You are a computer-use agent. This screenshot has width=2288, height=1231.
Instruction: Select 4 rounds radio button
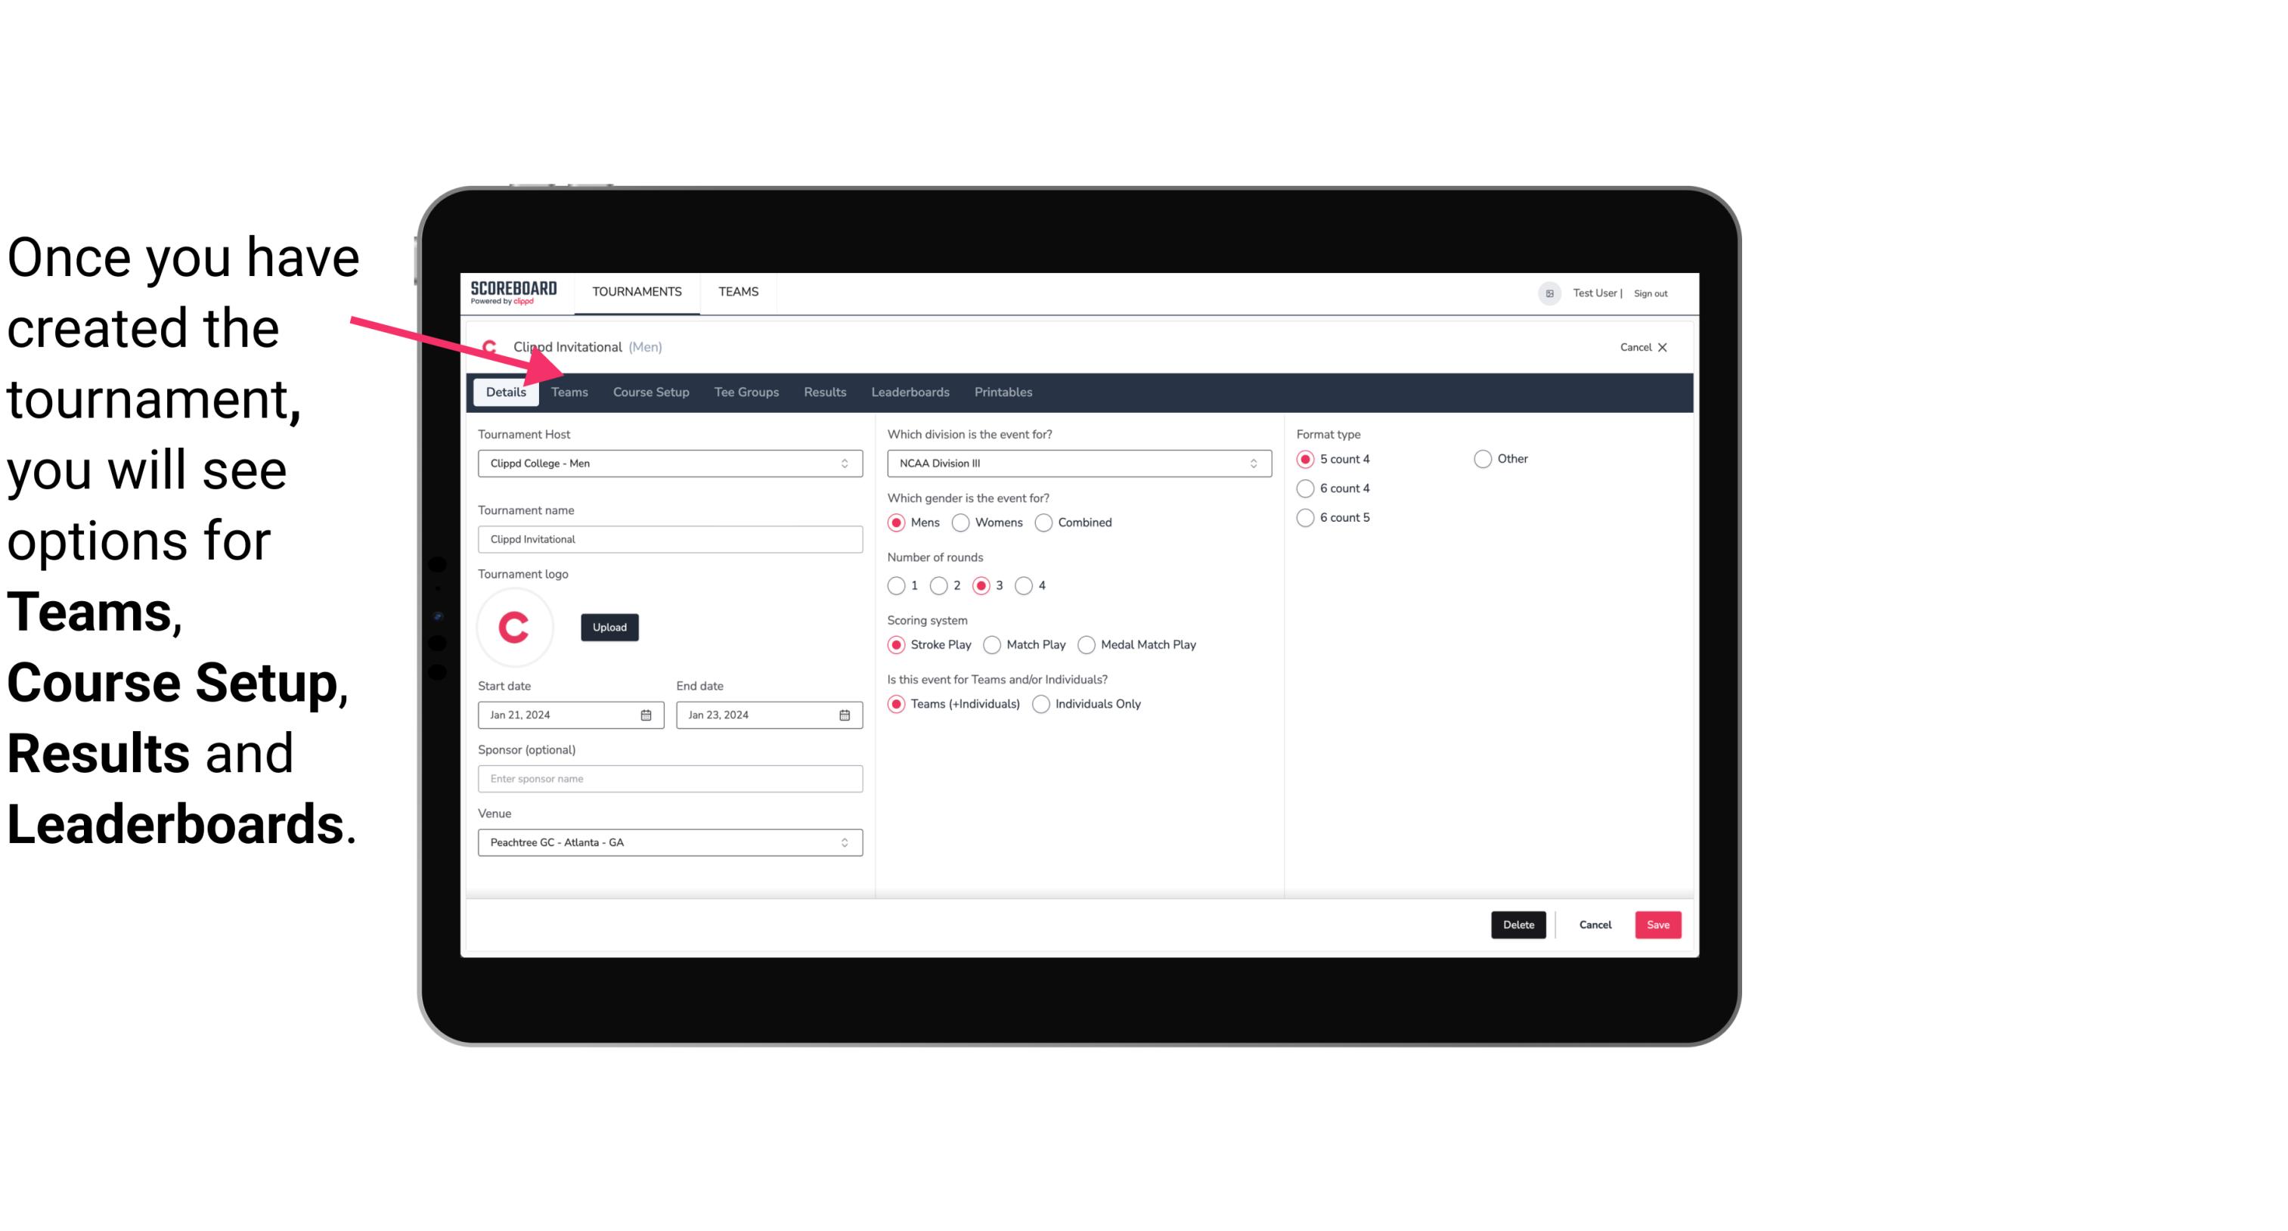[x=1026, y=587]
